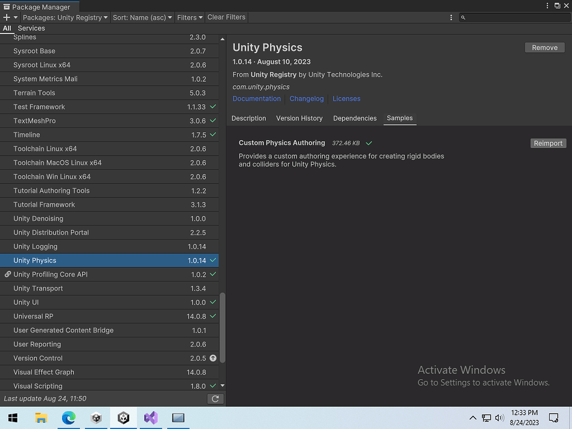Screen dimensions: 572x429
Task: Reimport the Custom Physics Authoring sample
Action: [548, 143]
